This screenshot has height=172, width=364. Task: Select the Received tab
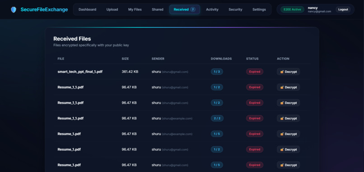185,9
